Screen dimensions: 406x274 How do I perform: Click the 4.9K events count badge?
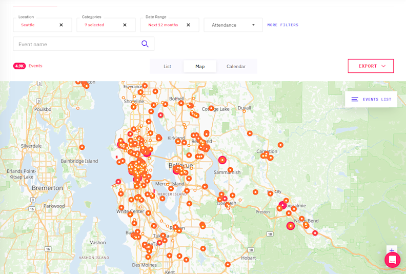point(19,66)
